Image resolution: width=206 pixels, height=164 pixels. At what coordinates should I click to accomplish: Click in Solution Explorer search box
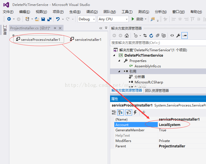pyautogui.click(x=158, y=43)
